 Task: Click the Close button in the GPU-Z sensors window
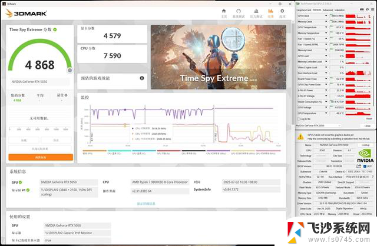click(x=368, y=125)
